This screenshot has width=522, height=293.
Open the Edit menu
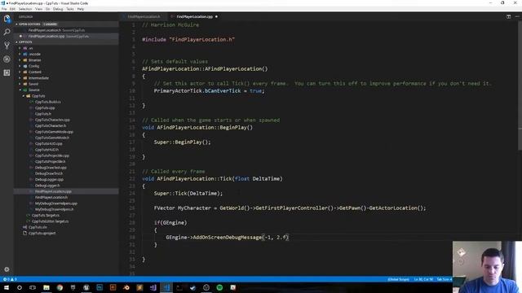(13, 9)
